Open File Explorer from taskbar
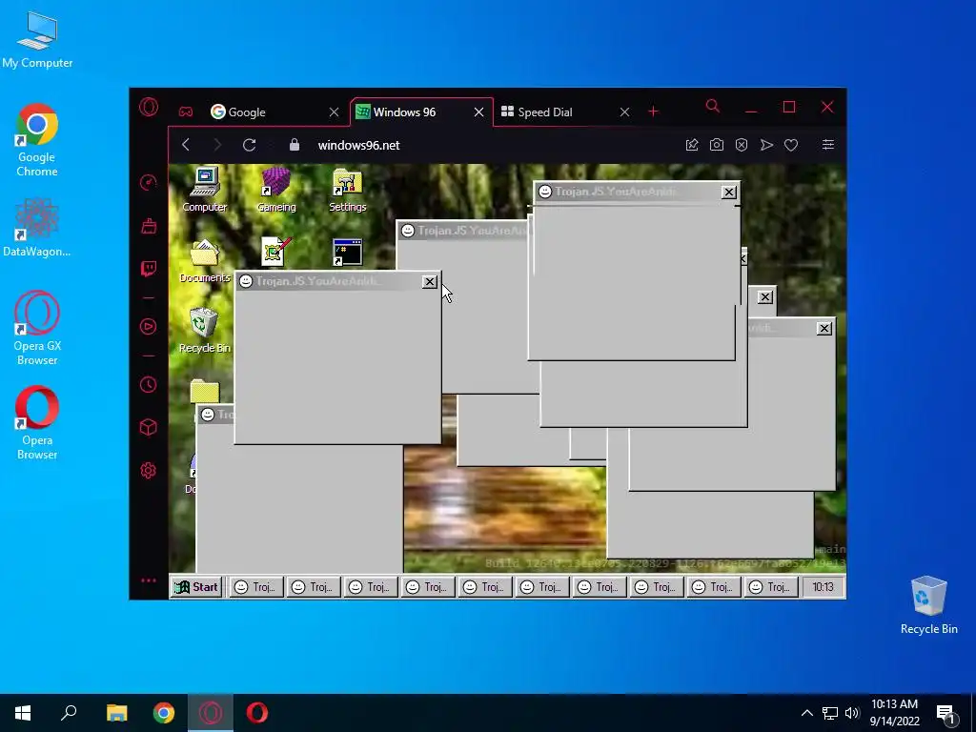Screen dimensions: 976x732 (x=116, y=713)
